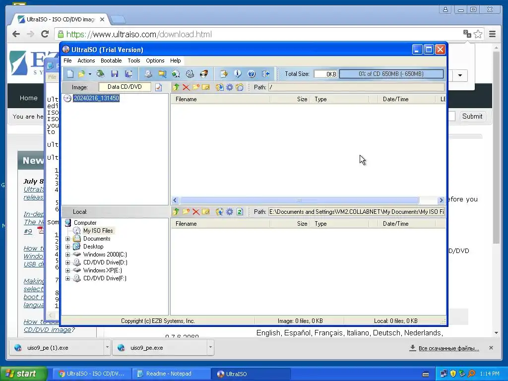Open the Actions menu

click(86, 61)
